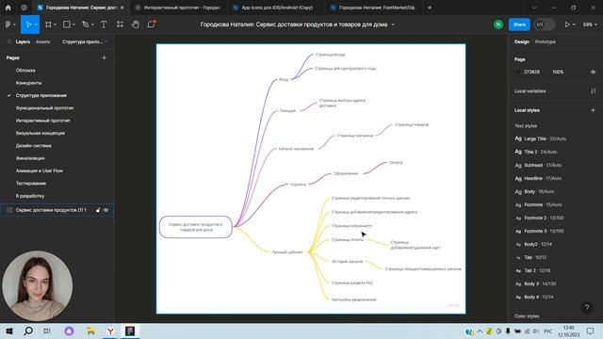
Task: Click the globe community icon
Action: click(24, 8)
